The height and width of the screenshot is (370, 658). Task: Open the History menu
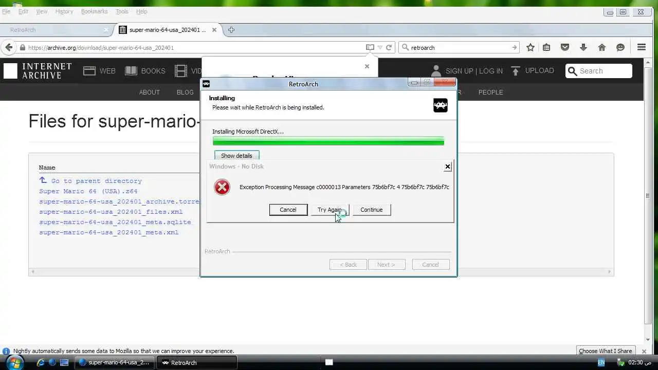pos(64,11)
